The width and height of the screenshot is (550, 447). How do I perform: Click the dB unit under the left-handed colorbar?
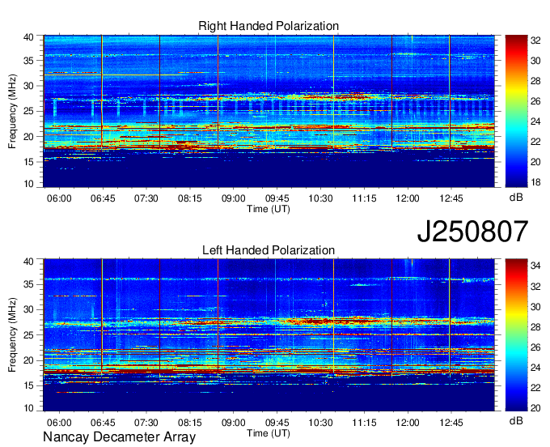point(516,420)
